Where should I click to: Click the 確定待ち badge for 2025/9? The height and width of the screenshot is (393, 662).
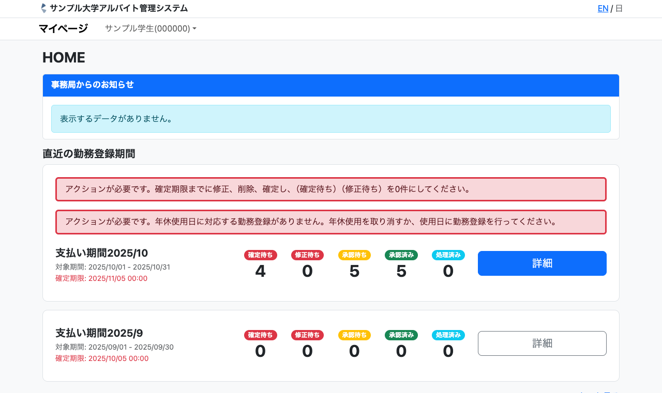(x=261, y=335)
